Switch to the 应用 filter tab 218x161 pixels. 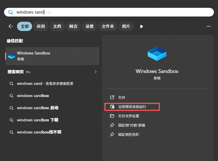pos(41,26)
